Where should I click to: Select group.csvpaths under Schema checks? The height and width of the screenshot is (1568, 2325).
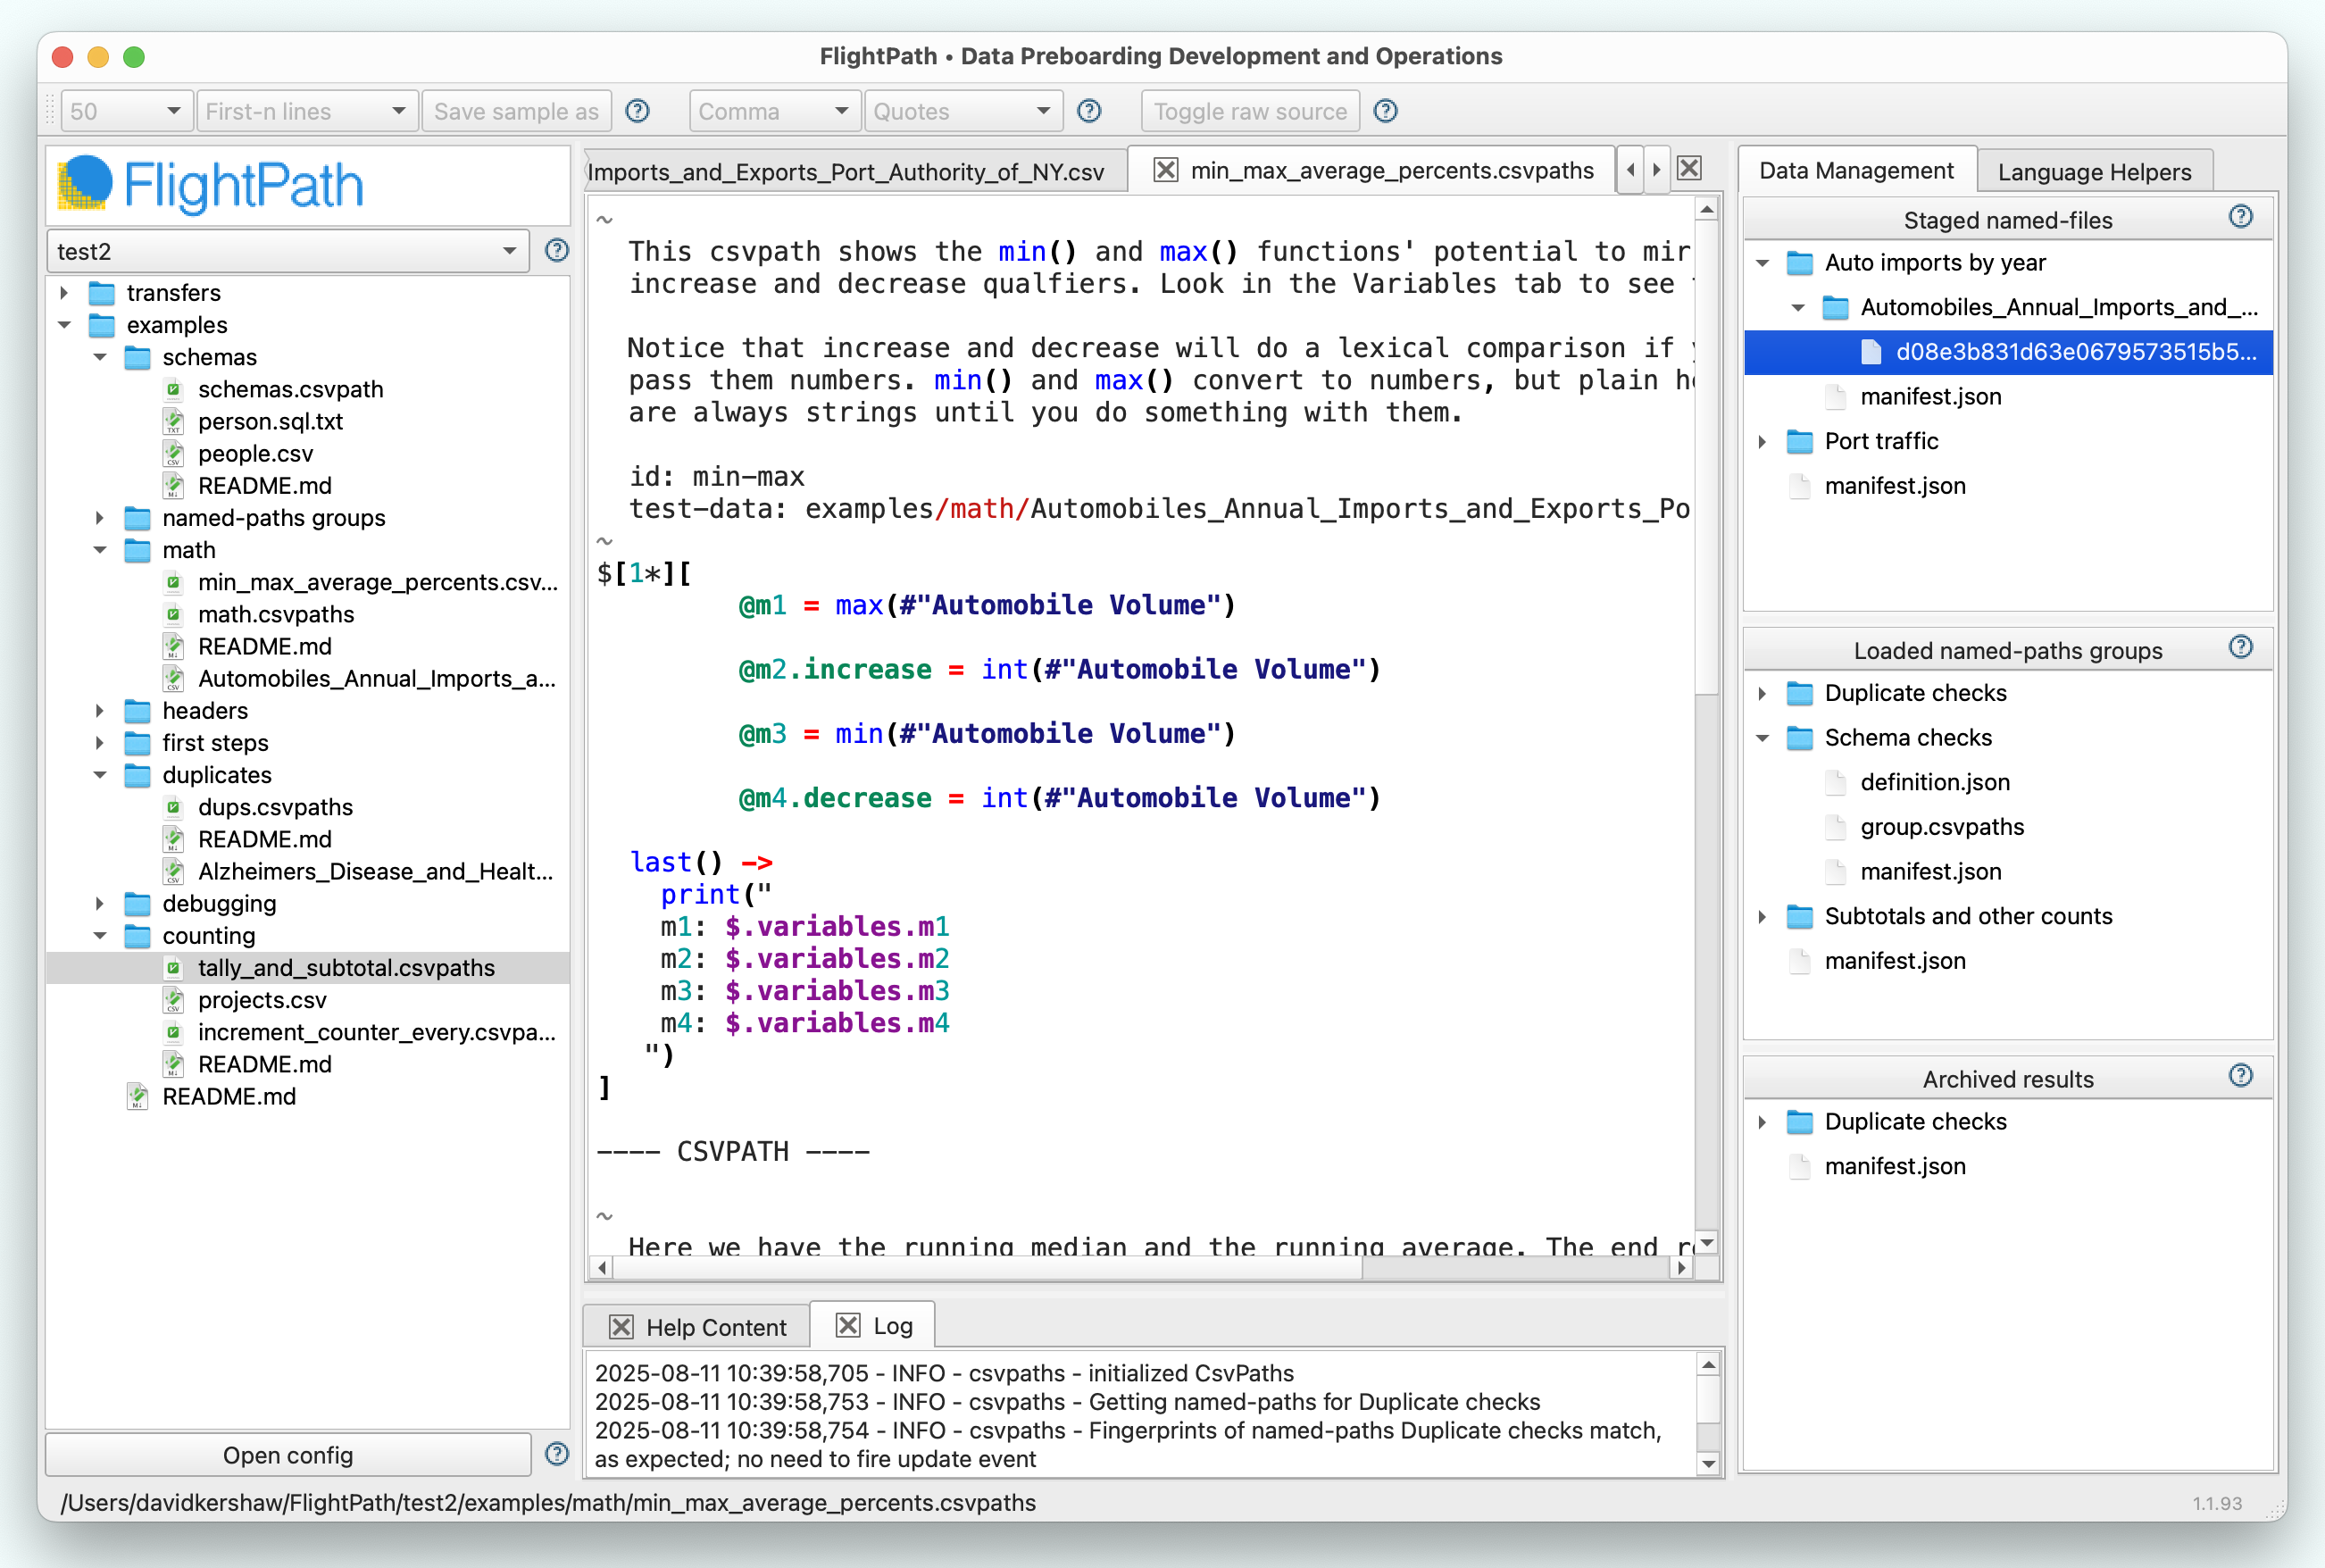[x=1941, y=827]
